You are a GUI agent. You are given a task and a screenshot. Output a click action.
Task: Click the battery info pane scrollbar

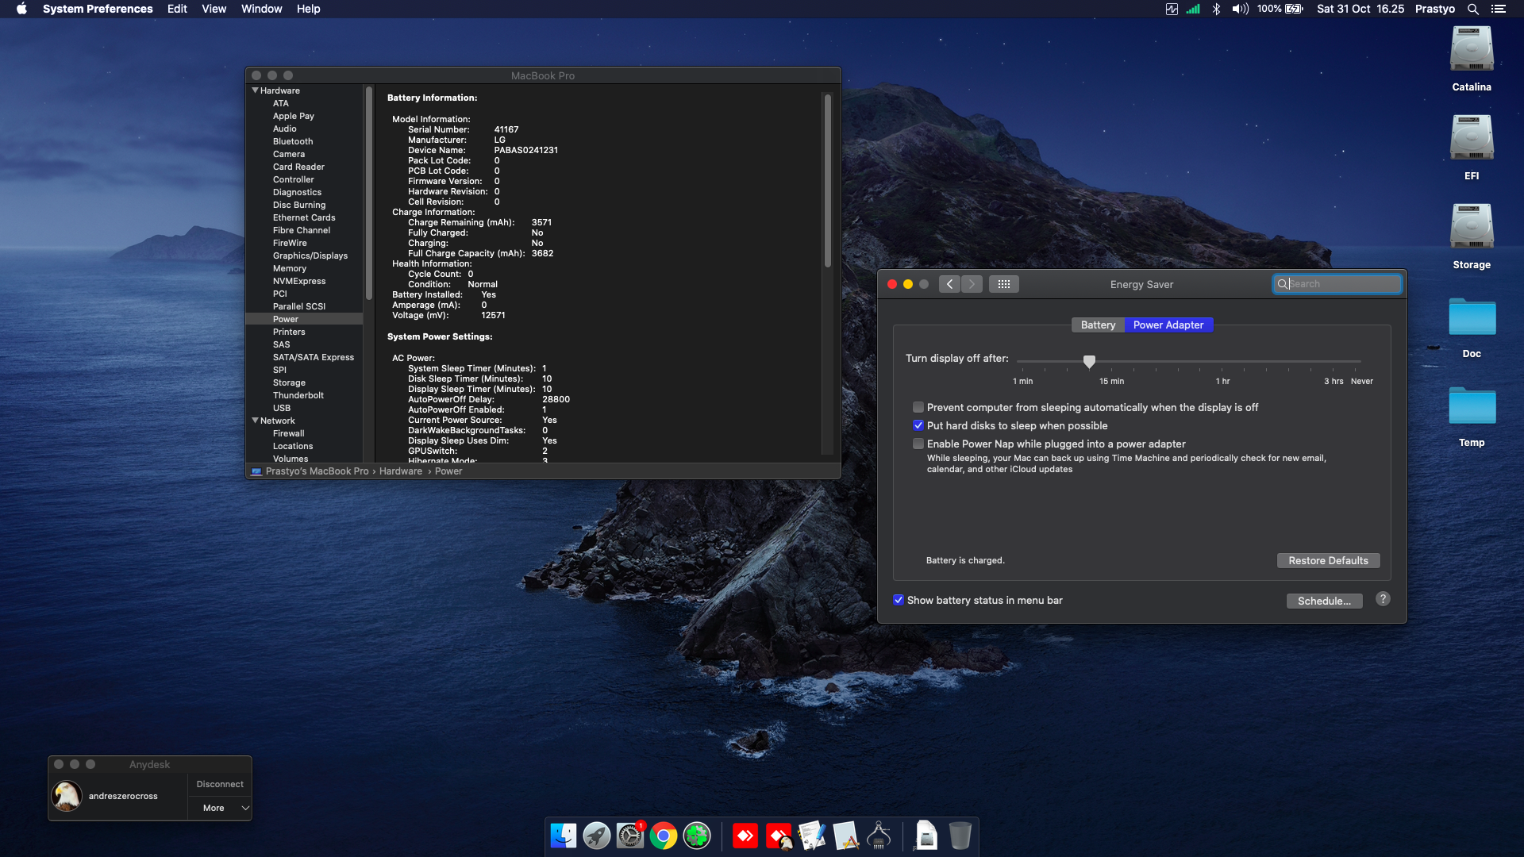tap(827, 181)
